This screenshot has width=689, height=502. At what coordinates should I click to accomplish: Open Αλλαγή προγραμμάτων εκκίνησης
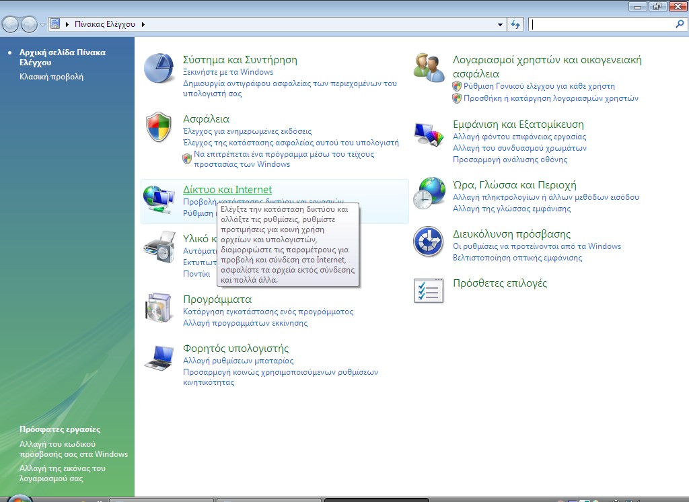coord(245,323)
